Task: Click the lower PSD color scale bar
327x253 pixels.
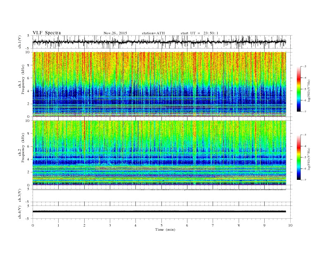Action: click(x=299, y=157)
